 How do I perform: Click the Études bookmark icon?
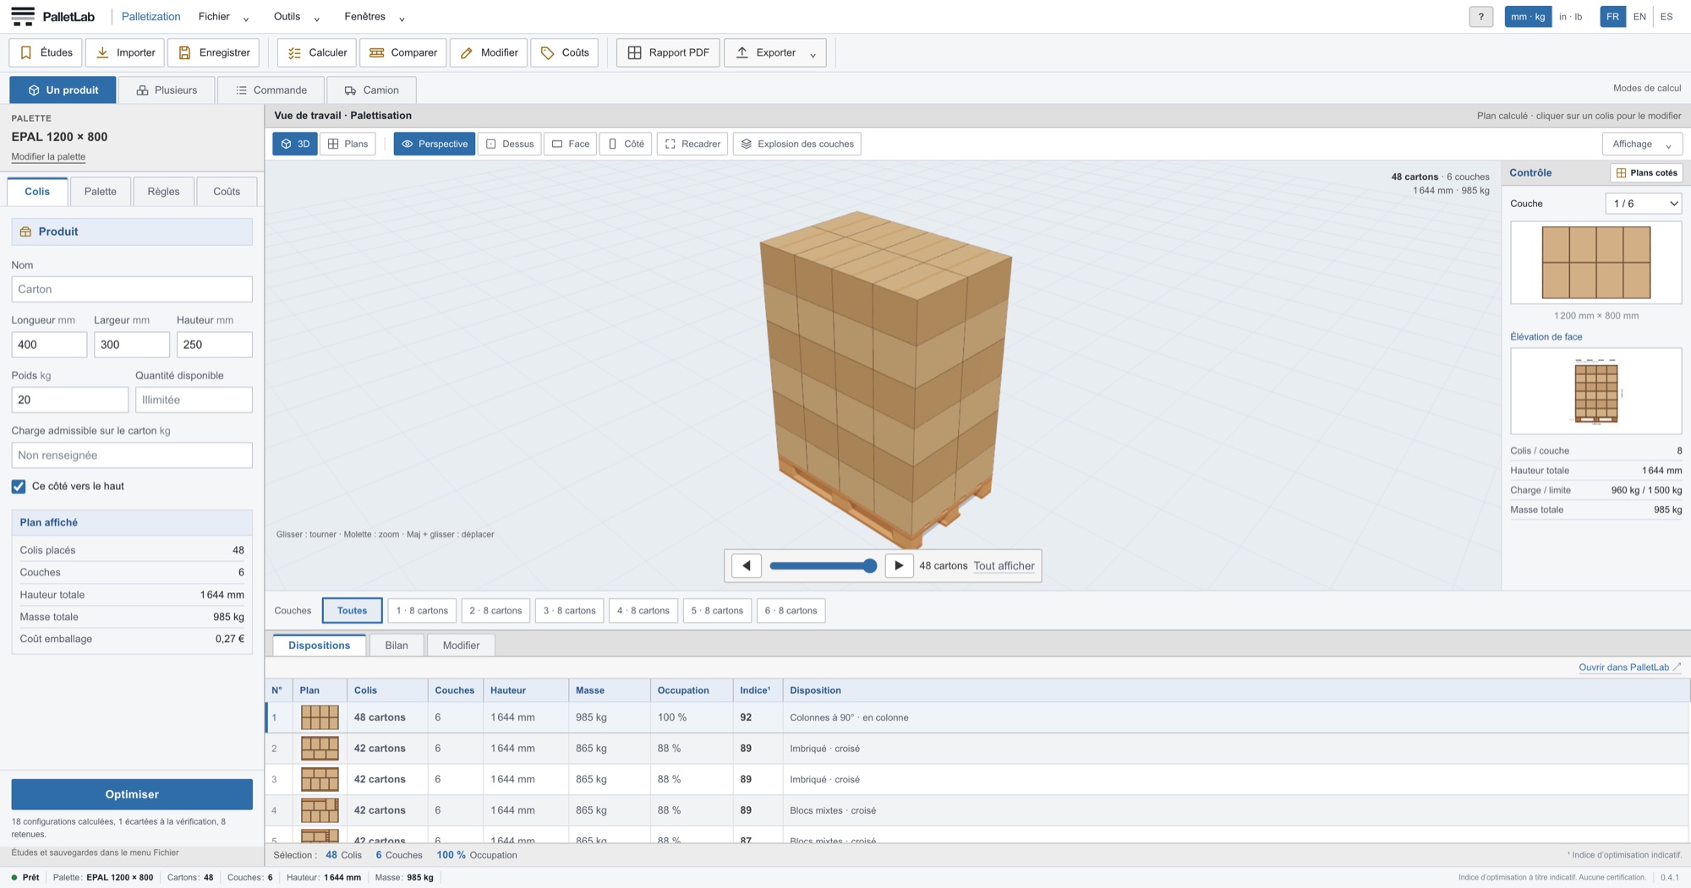[26, 52]
